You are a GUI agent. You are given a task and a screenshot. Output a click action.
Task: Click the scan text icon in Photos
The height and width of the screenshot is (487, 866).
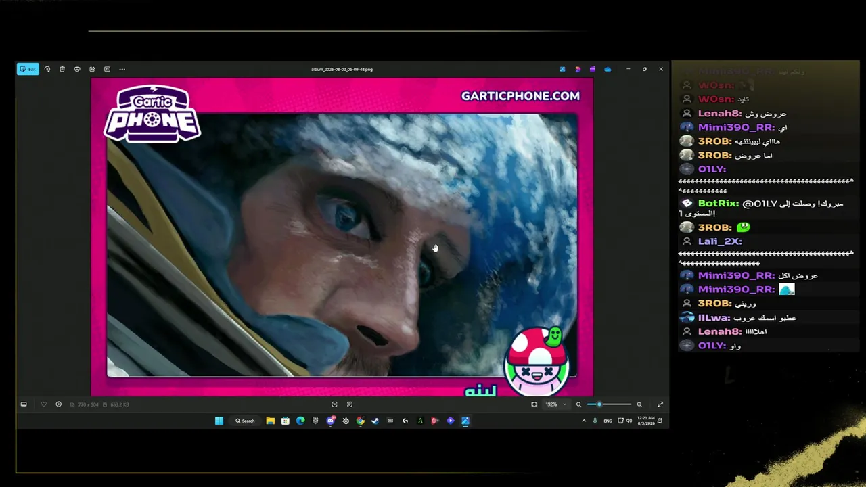pyautogui.click(x=350, y=404)
